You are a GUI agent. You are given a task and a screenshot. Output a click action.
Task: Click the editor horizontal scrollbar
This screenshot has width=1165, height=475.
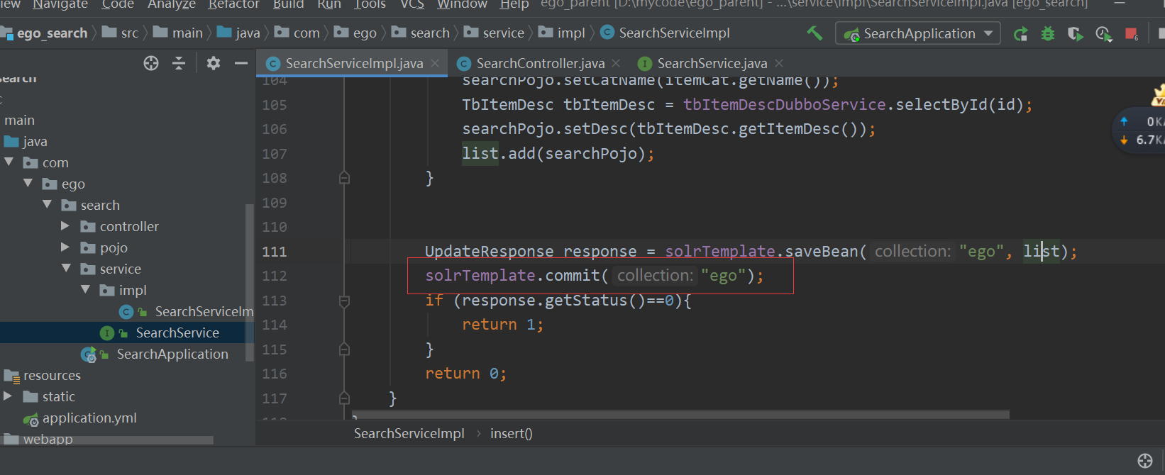click(x=681, y=414)
